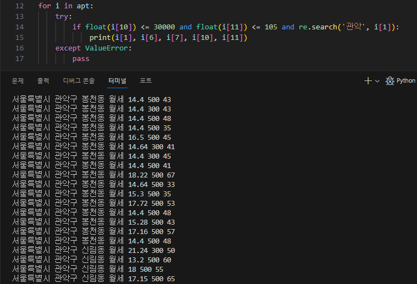Open the 디버그 콘솔 tab
Viewport: 417px width, 284px height.
(x=79, y=80)
